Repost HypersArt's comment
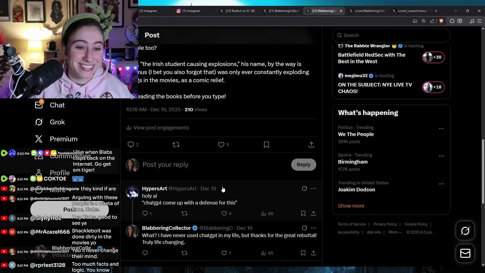 (x=185, y=213)
